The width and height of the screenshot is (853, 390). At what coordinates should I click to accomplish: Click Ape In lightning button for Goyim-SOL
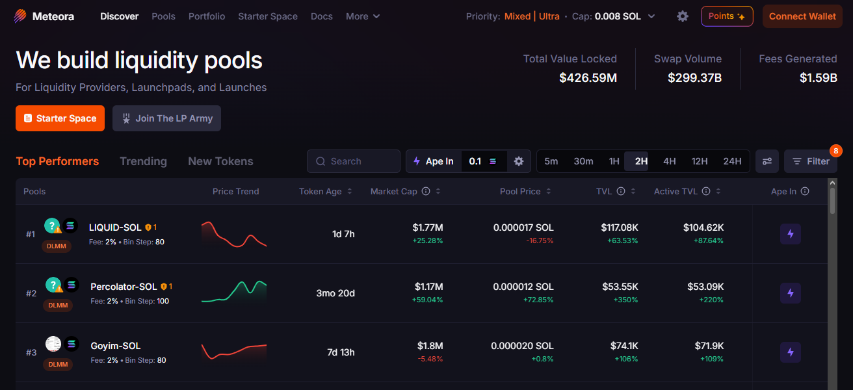coord(790,352)
